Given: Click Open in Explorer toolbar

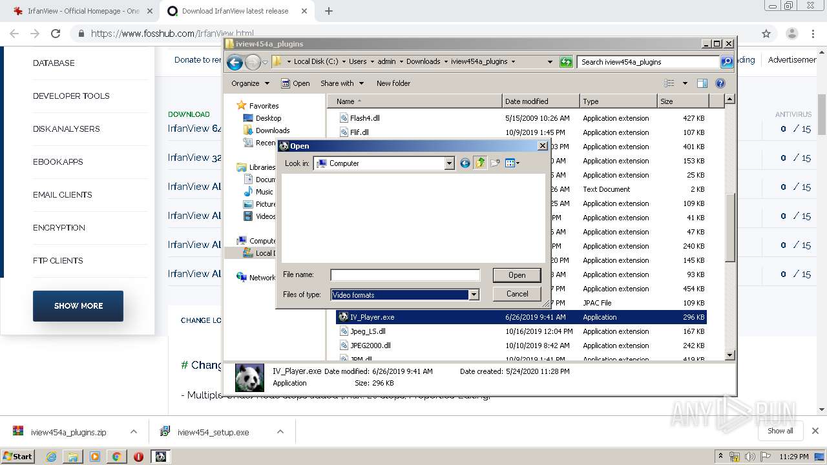Looking at the screenshot, I should pyautogui.click(x=295, y=83).
